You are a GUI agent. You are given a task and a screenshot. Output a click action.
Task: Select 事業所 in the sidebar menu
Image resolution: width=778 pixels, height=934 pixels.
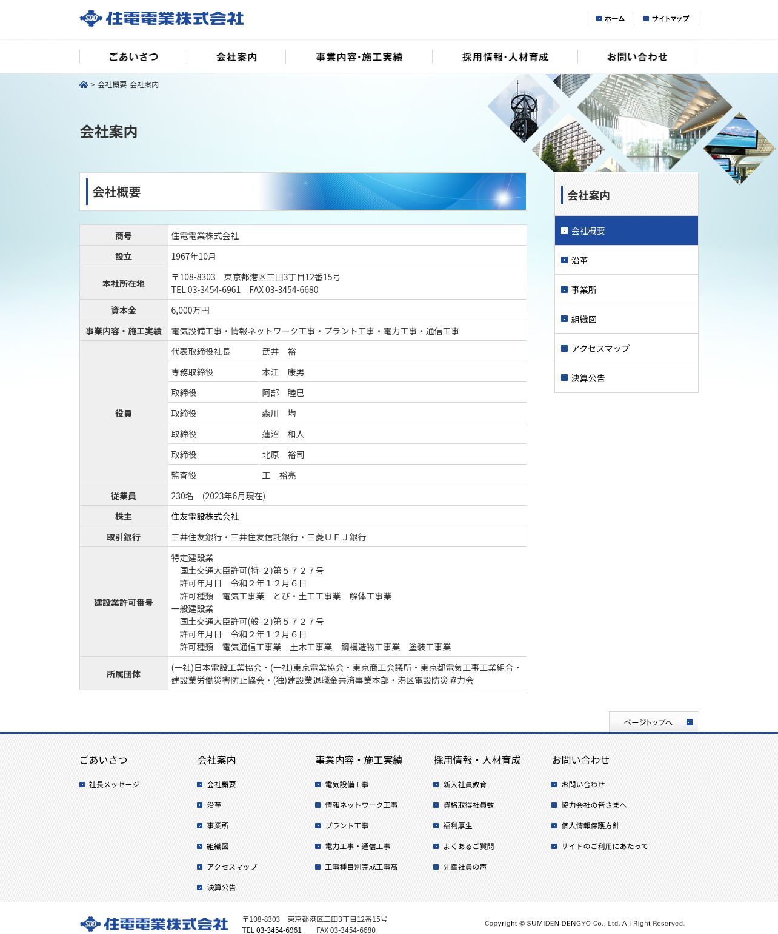coord(627,289)
